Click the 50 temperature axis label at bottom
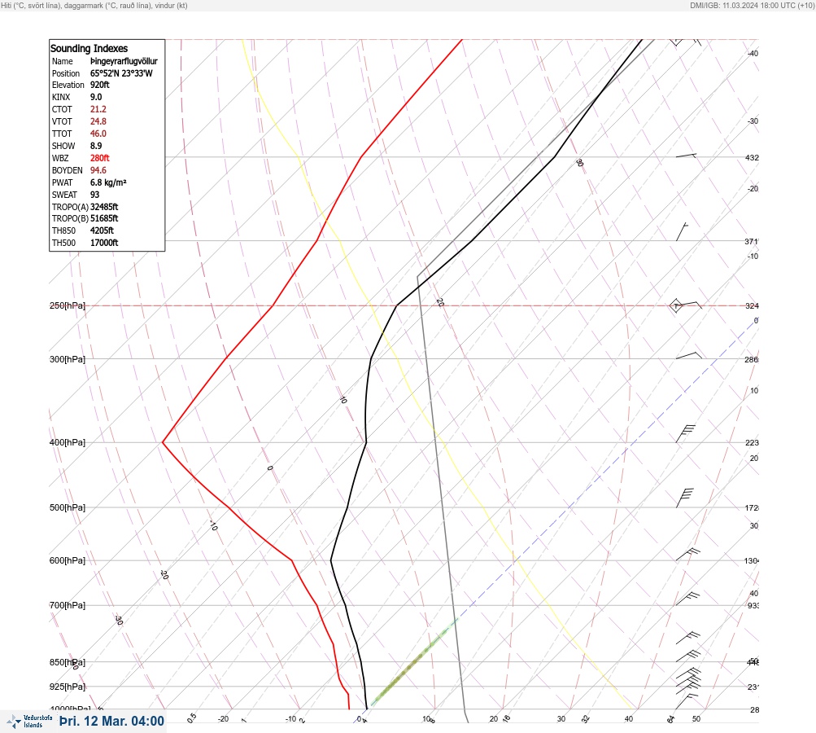Screen dimensions: 816x733 tap(696, 719)
